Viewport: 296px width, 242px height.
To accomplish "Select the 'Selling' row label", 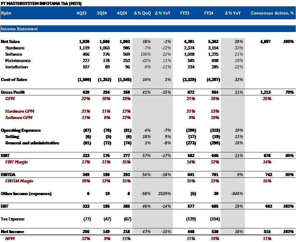I will pos(12,137).
